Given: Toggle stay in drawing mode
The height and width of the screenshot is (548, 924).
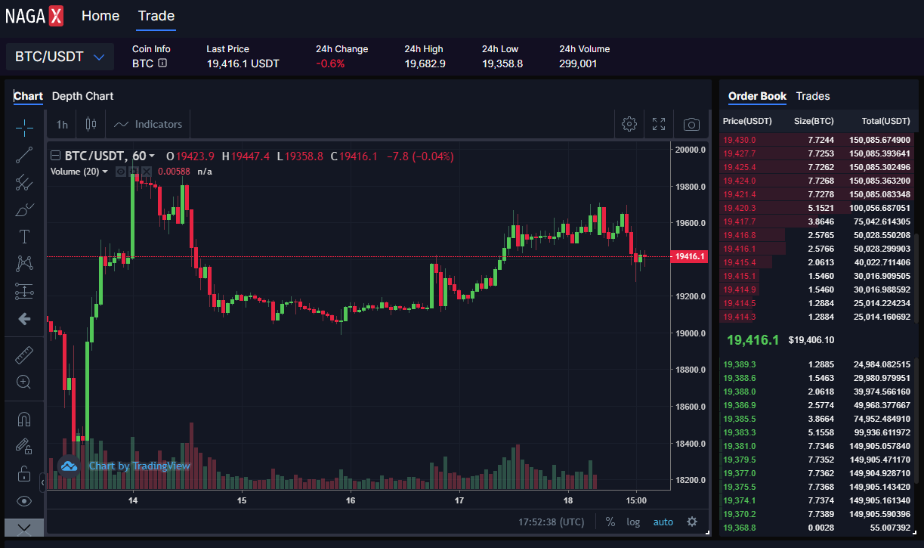Looking at the screenshot, I should [x=24, y=446].
